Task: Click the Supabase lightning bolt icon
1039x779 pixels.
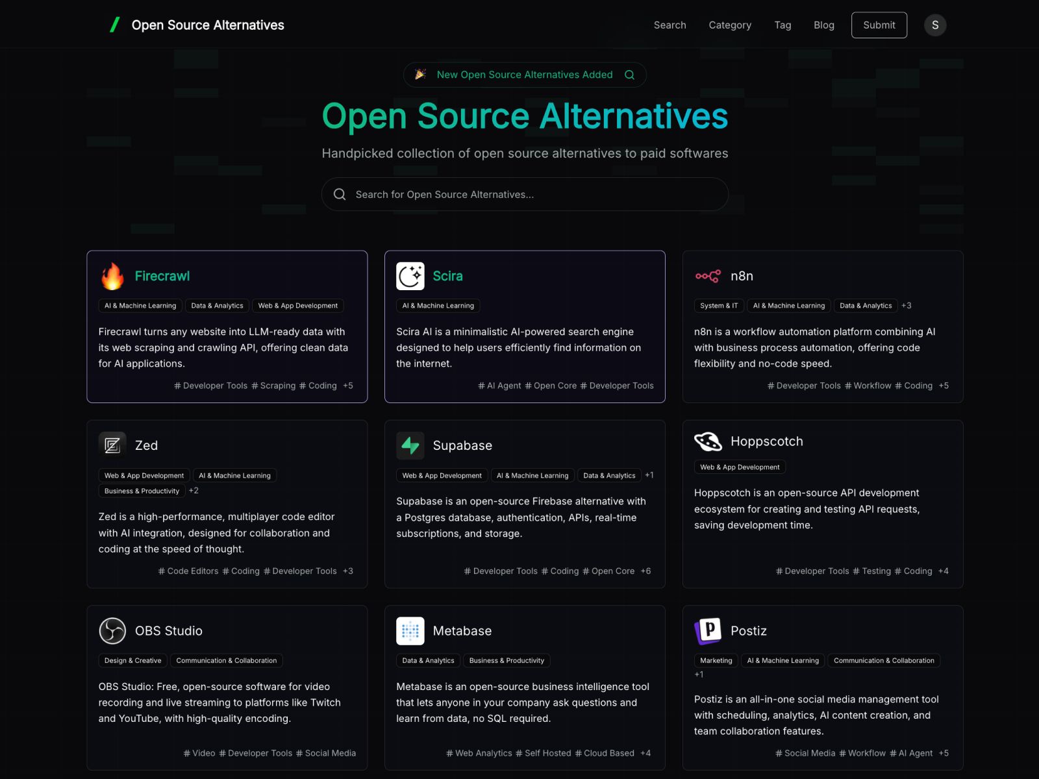Action: coord(410,445)
